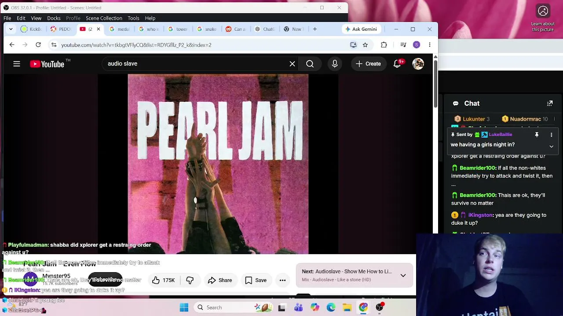
Task: Pop out the Chat panel
Action: (550, 104)
